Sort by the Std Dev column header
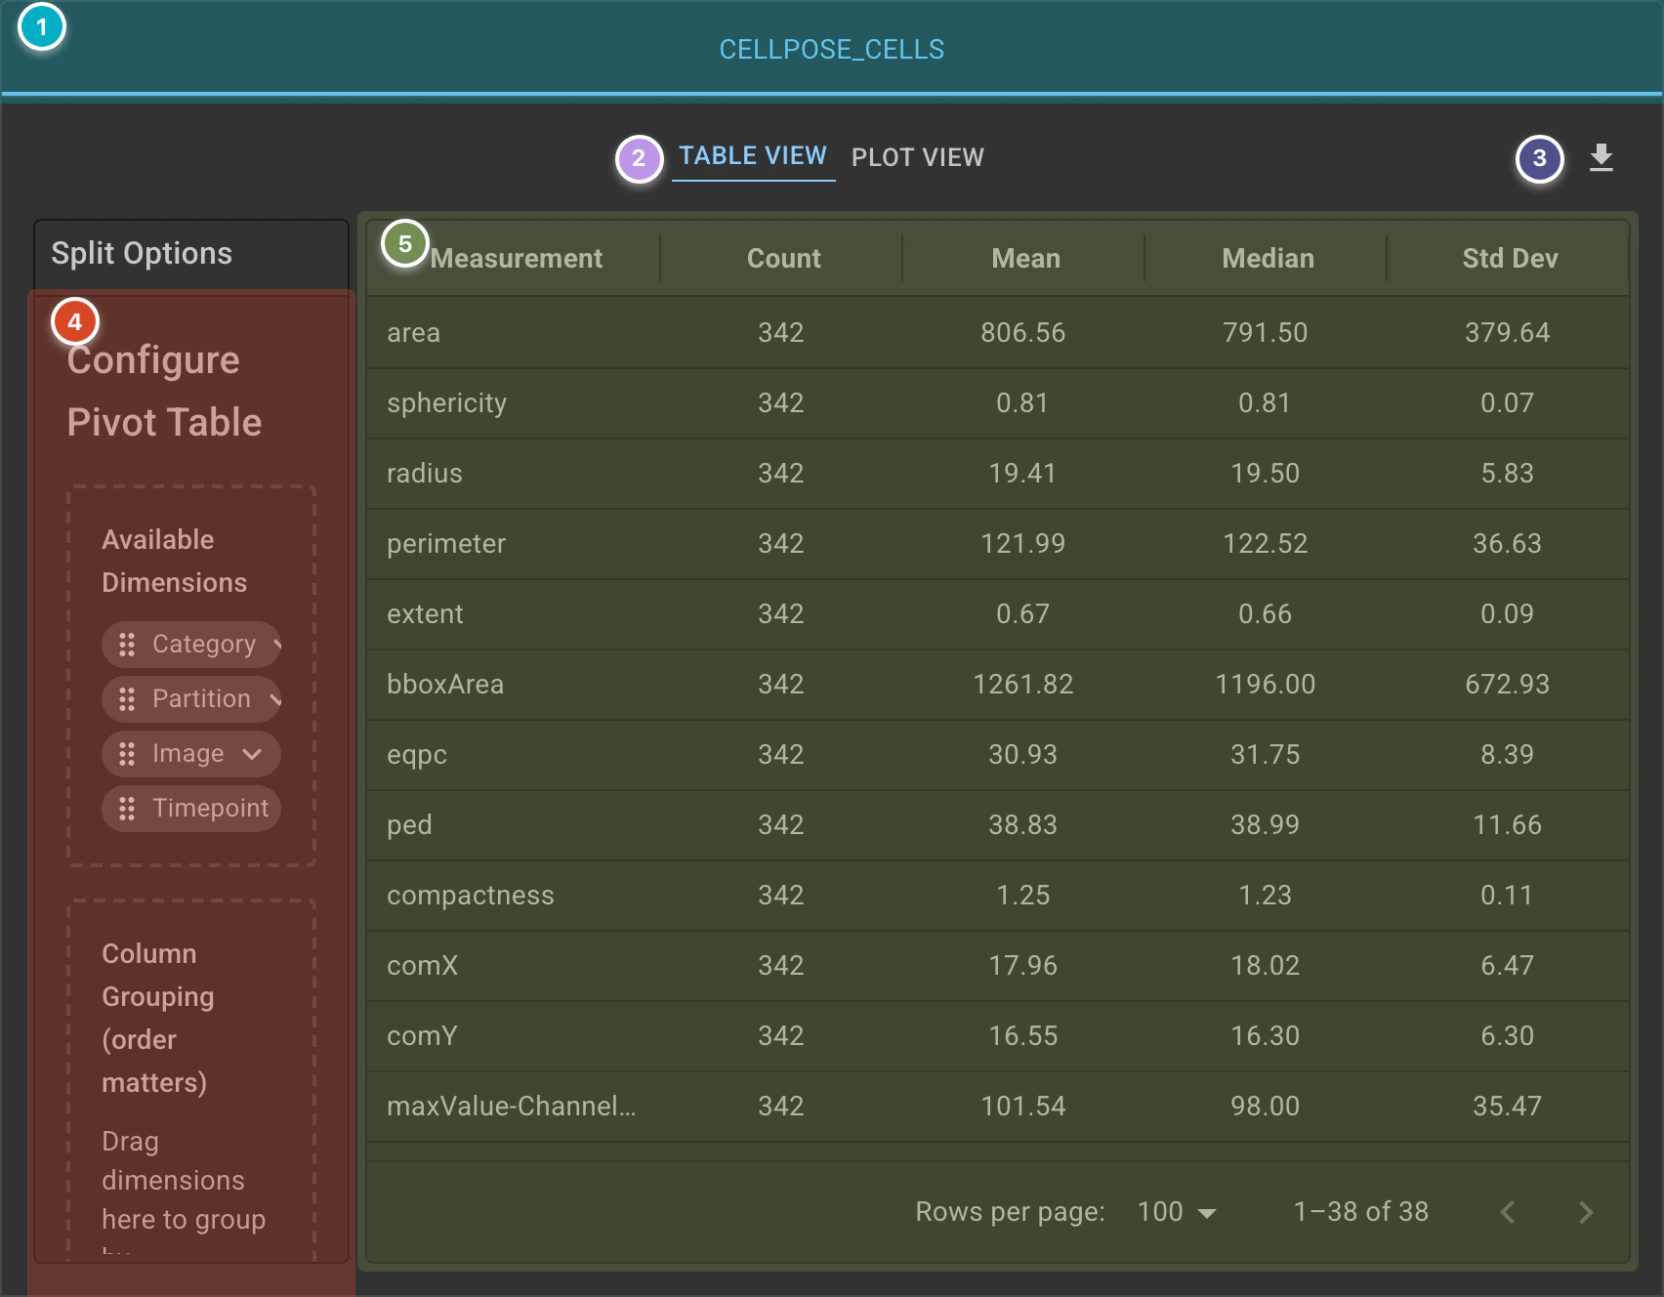1664x1297 pixels. 1510,259
